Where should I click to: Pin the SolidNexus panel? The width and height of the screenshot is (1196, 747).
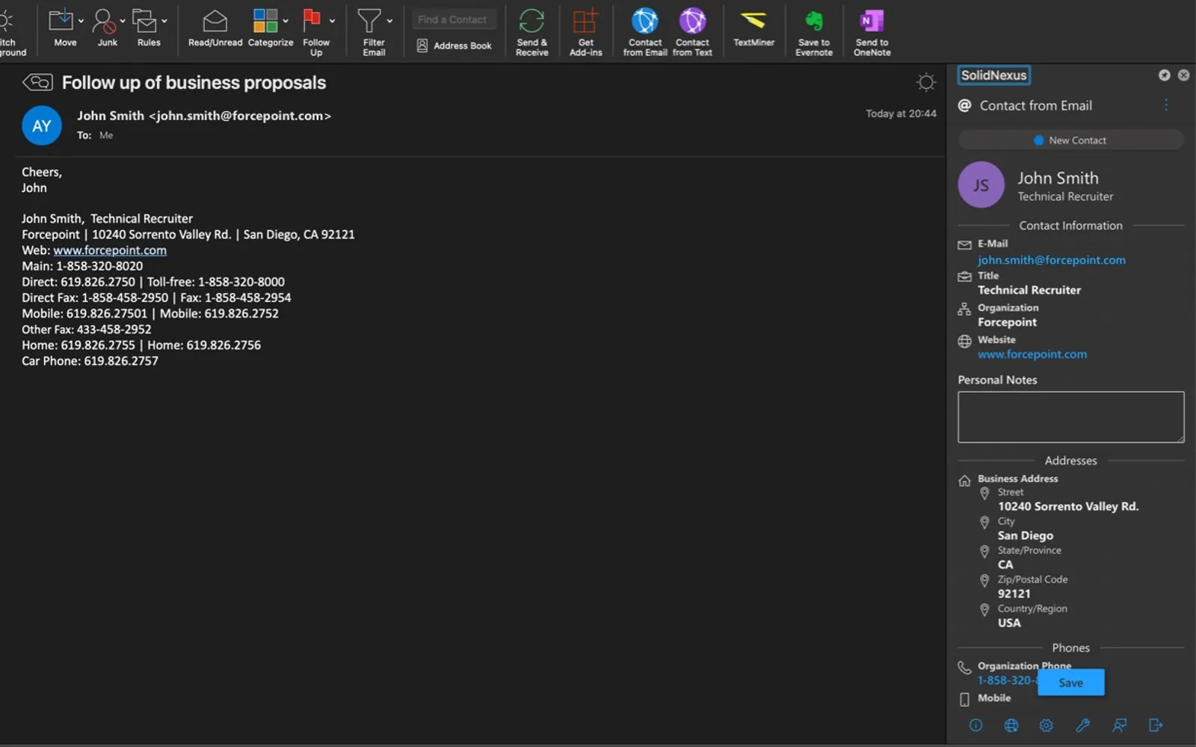[x=1164, y=75]
